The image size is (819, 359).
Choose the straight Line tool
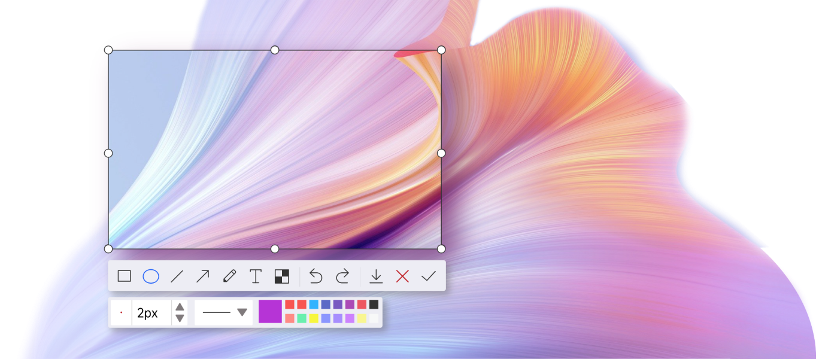pos(177,276)
